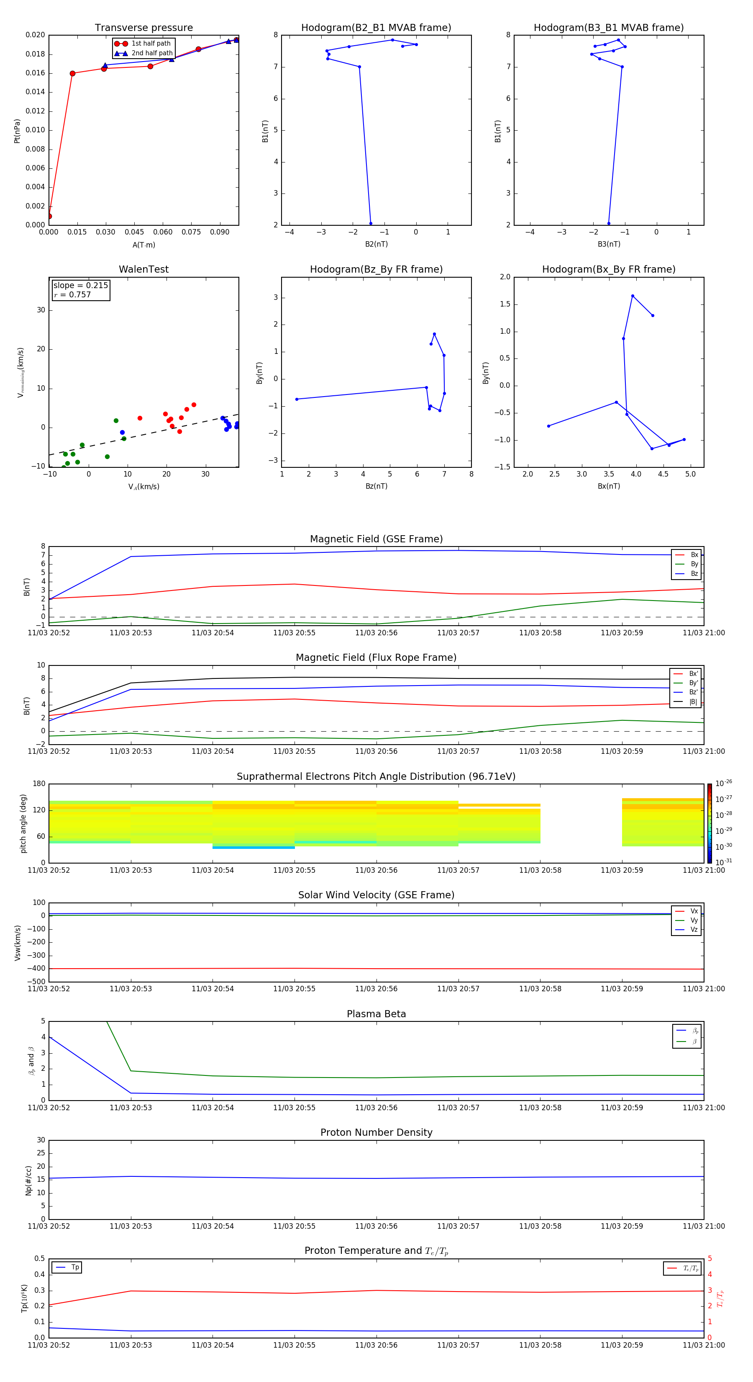Click the 'Hodogram(Bz_By FR frame)' title
This screenshot has width=753, height=1382.
[x=376, y=269]
